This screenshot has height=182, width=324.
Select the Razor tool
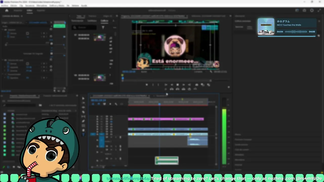click(83, 112)
